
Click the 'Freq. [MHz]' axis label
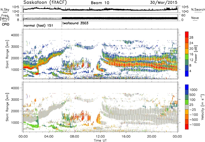5,17
